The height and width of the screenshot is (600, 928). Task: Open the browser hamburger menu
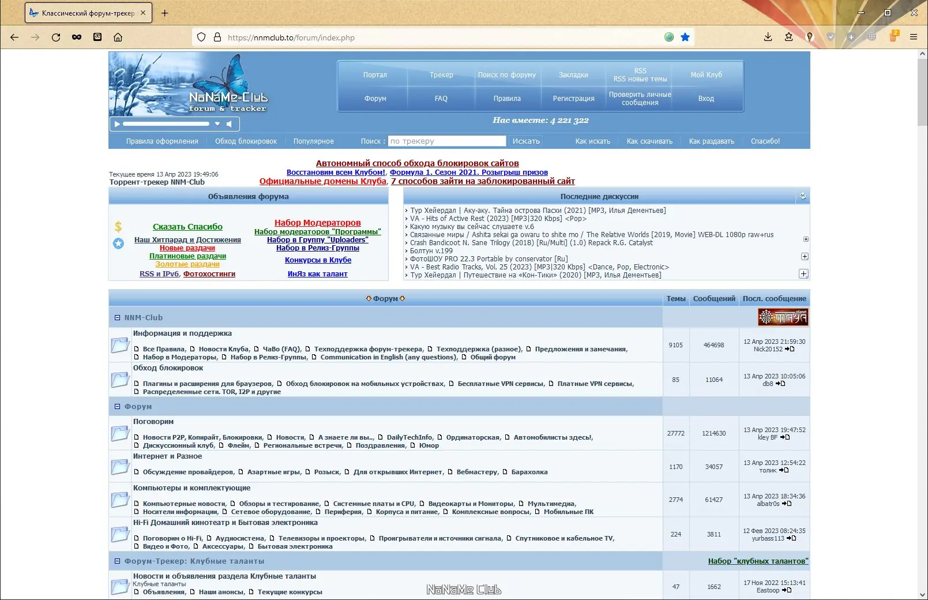pos(914,37)
